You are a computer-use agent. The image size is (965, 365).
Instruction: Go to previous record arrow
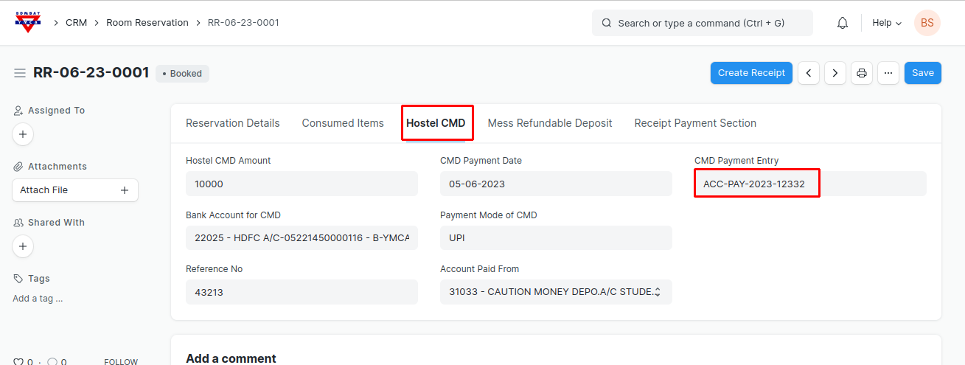[x=809, y=73]
